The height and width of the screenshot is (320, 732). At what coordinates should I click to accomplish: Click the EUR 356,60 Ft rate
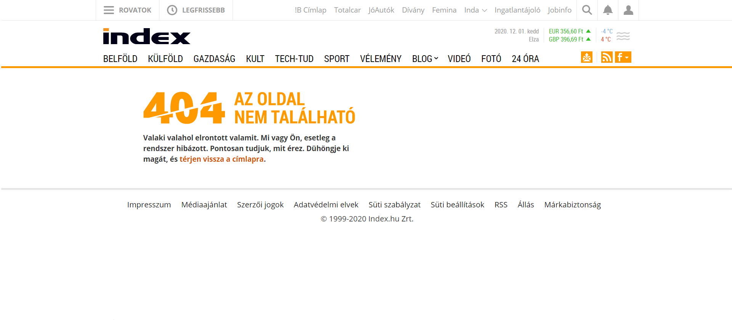click(566, 31)
